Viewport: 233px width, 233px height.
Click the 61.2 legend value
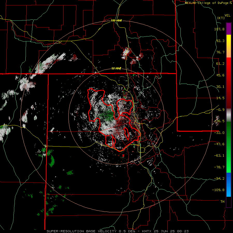[x=220, y=64]
